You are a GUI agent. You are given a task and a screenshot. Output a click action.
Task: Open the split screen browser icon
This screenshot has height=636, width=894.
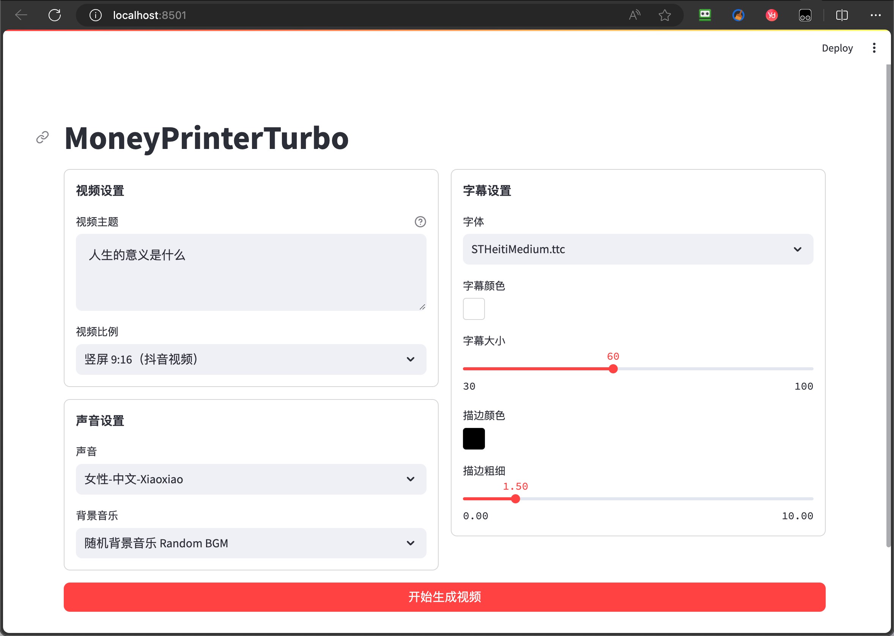[x=842, y=15]
